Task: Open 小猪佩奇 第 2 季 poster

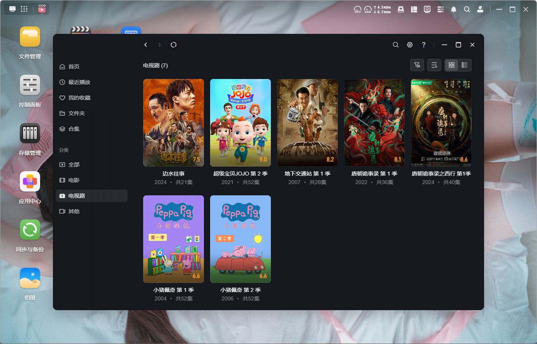Action: 240,239
